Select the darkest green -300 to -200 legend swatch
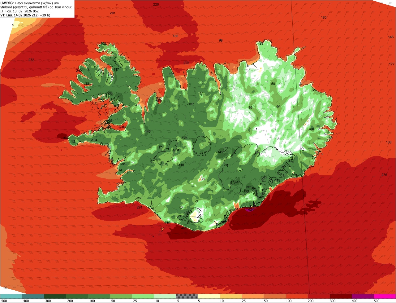396x303 pixels. [x=55, y=296]
